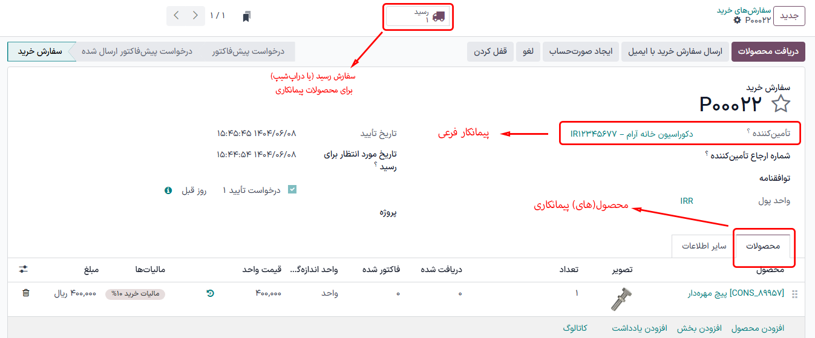The height and width of the screenshot is (338, 815).
Task: Go to next record arrow
Action: click(x=176, y=16)
